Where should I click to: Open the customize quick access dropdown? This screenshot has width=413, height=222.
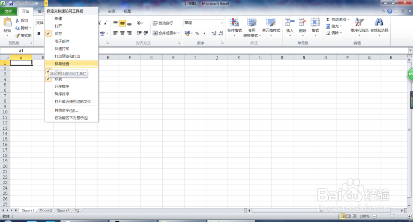click(x=46, y=3)
